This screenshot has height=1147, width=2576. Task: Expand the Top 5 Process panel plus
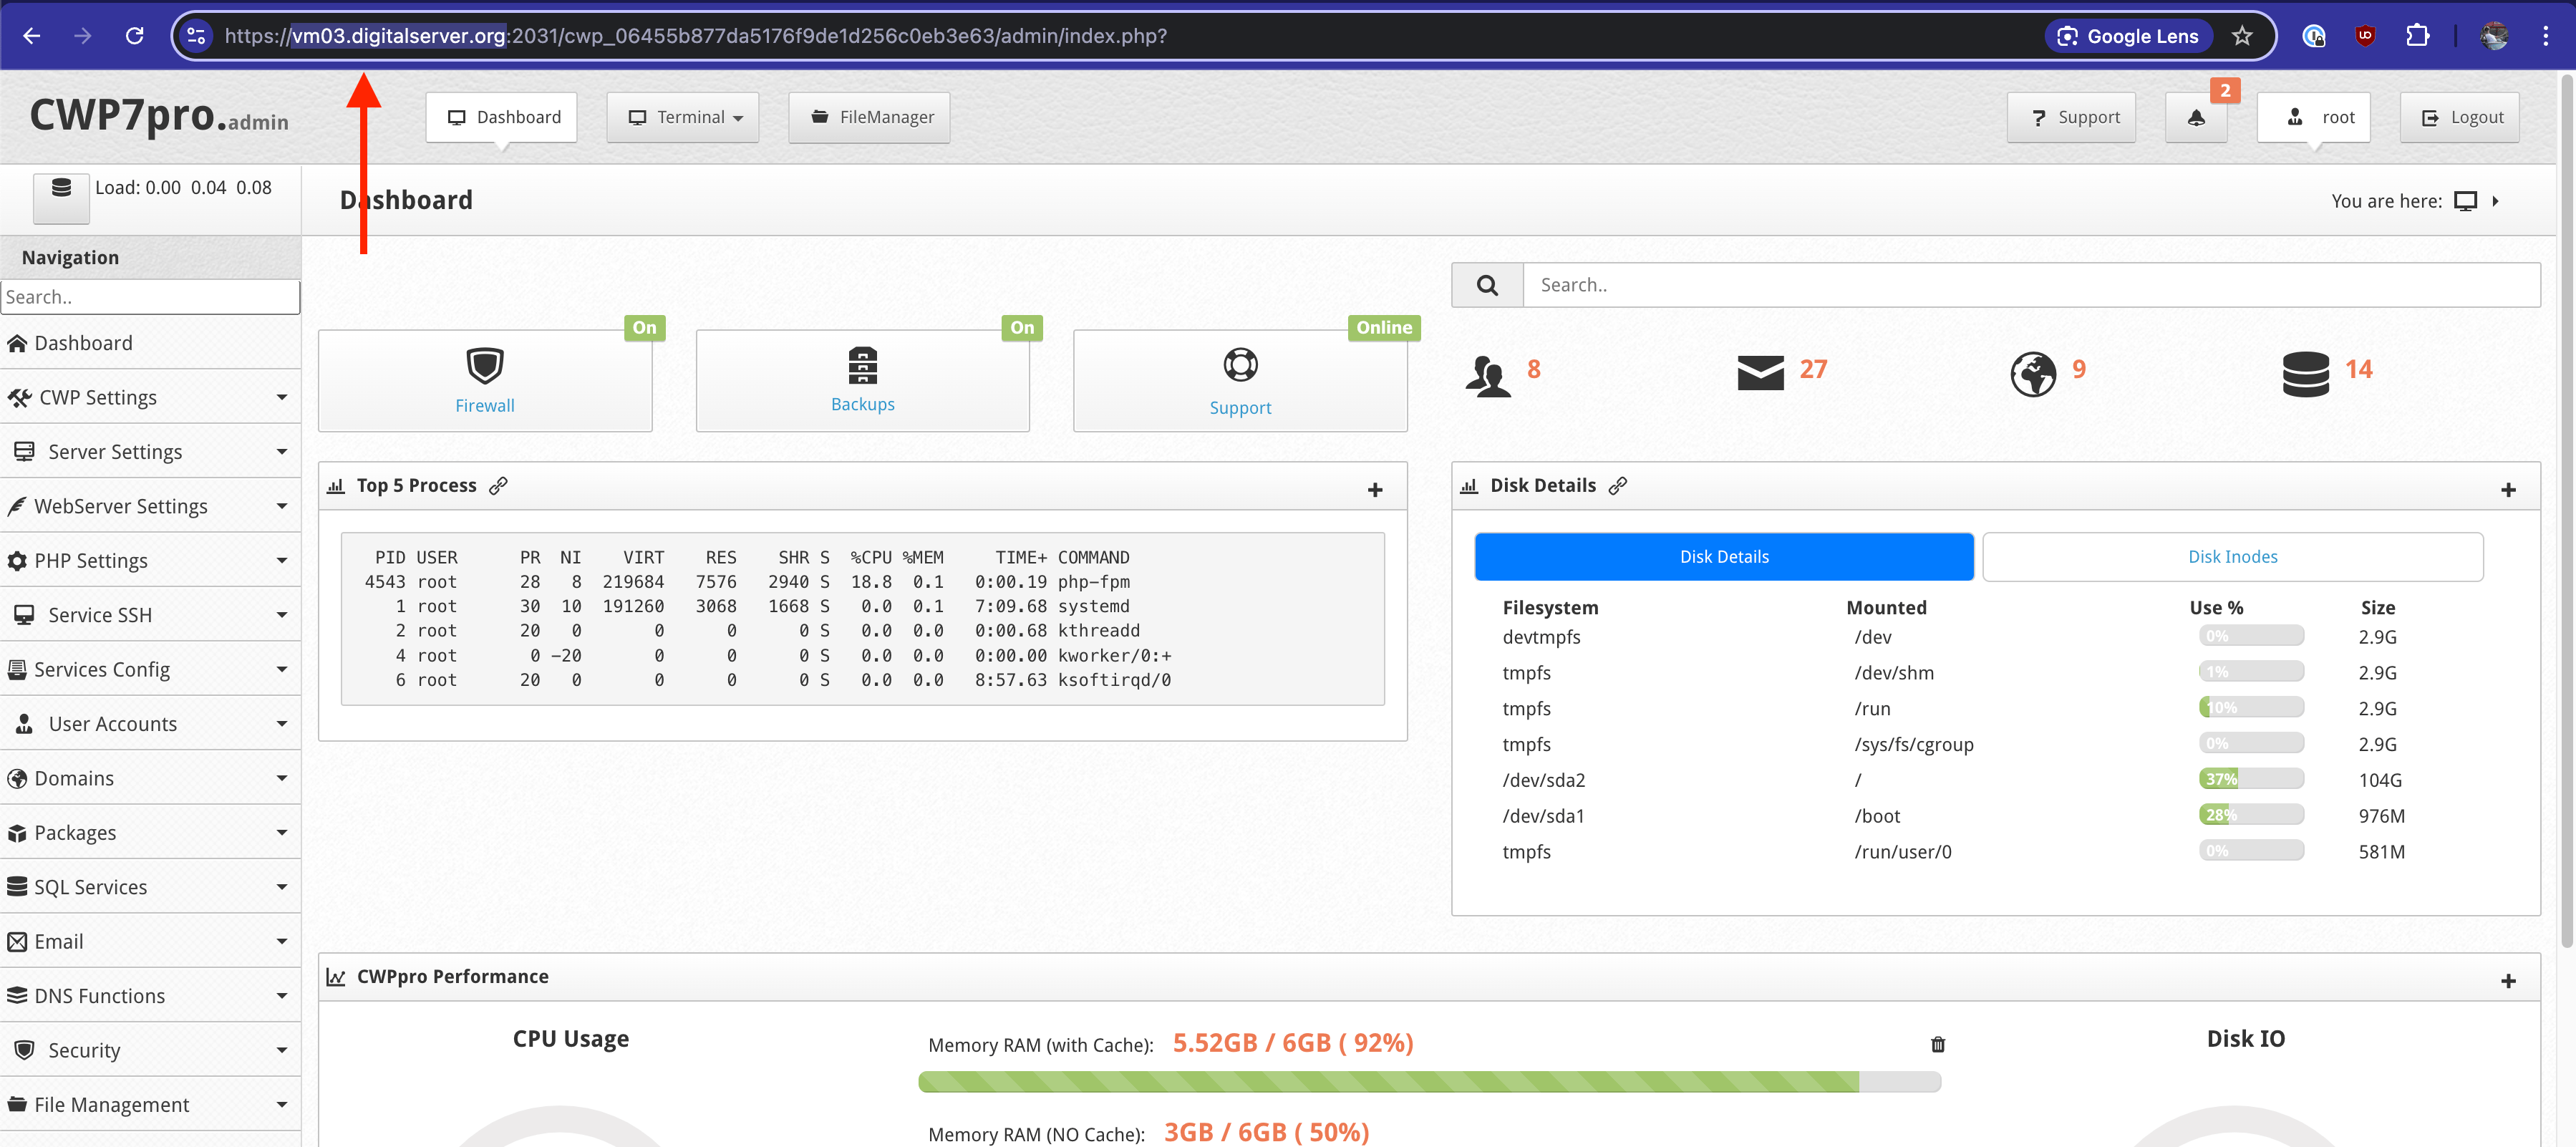pyautogui.click(x=1375, y=489)
